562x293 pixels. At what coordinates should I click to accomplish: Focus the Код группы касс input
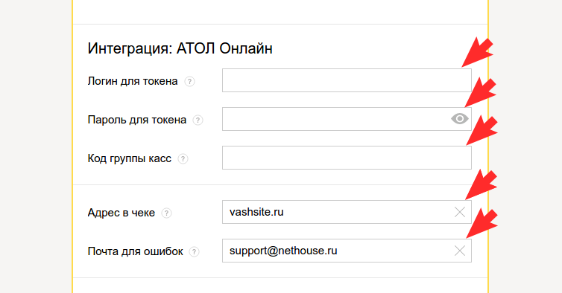(347, 158)
